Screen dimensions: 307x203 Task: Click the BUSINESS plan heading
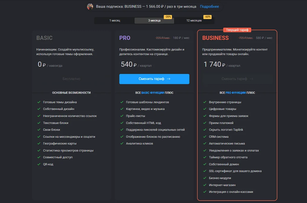coord(216,38)
